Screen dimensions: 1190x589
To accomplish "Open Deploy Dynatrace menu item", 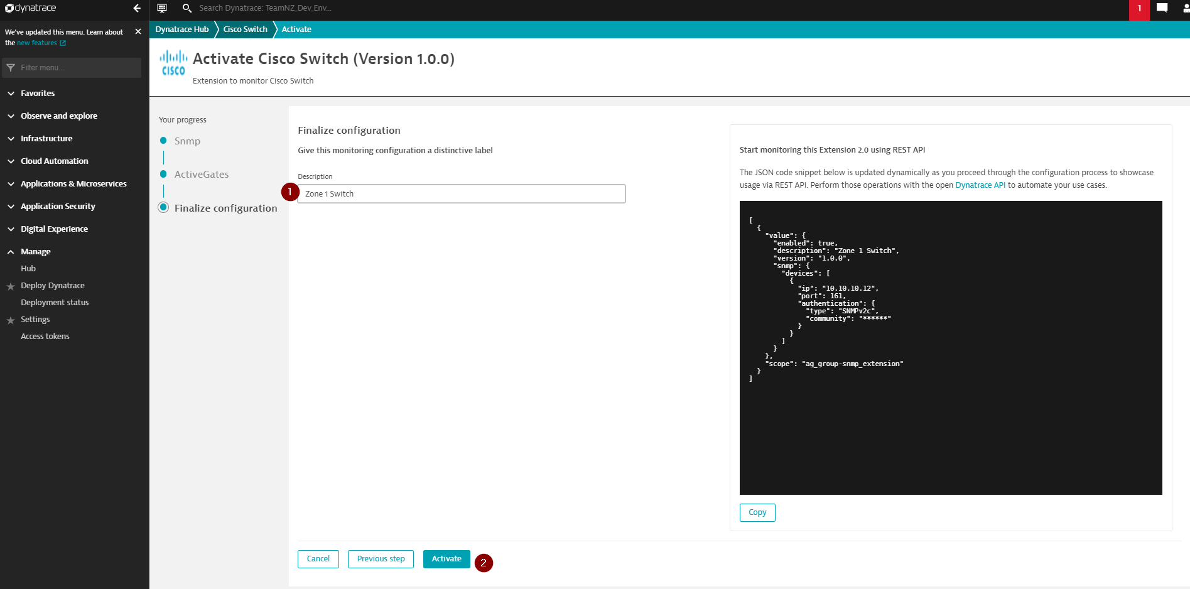I will pyautogui.click(x=53, y=285).
